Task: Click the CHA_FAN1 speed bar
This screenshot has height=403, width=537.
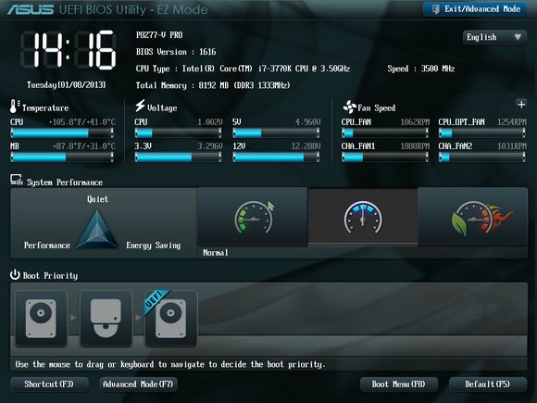Action: point(385,157)
